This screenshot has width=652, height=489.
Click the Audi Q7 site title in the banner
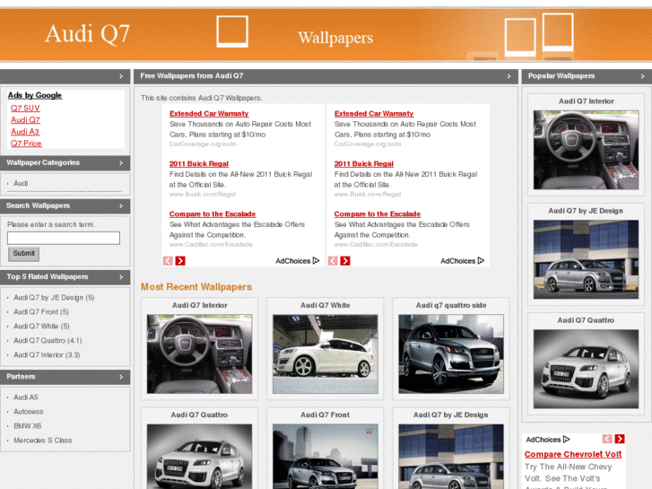(87, 34)
